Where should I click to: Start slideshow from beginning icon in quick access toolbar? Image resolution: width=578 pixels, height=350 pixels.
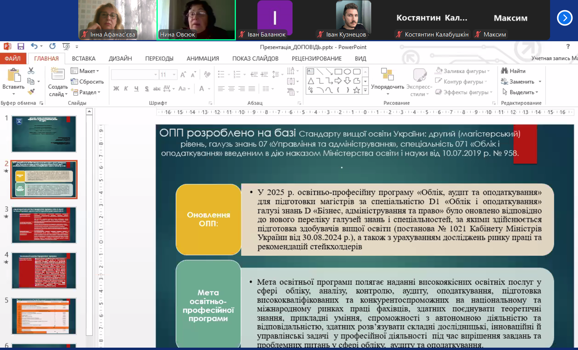pos(66,46)
